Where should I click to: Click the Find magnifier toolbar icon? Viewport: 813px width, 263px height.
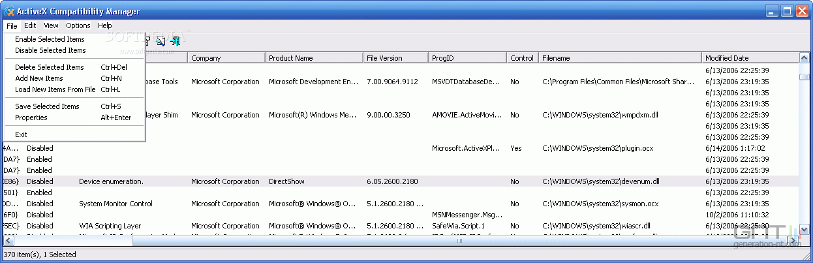click(x=161, y=41)
